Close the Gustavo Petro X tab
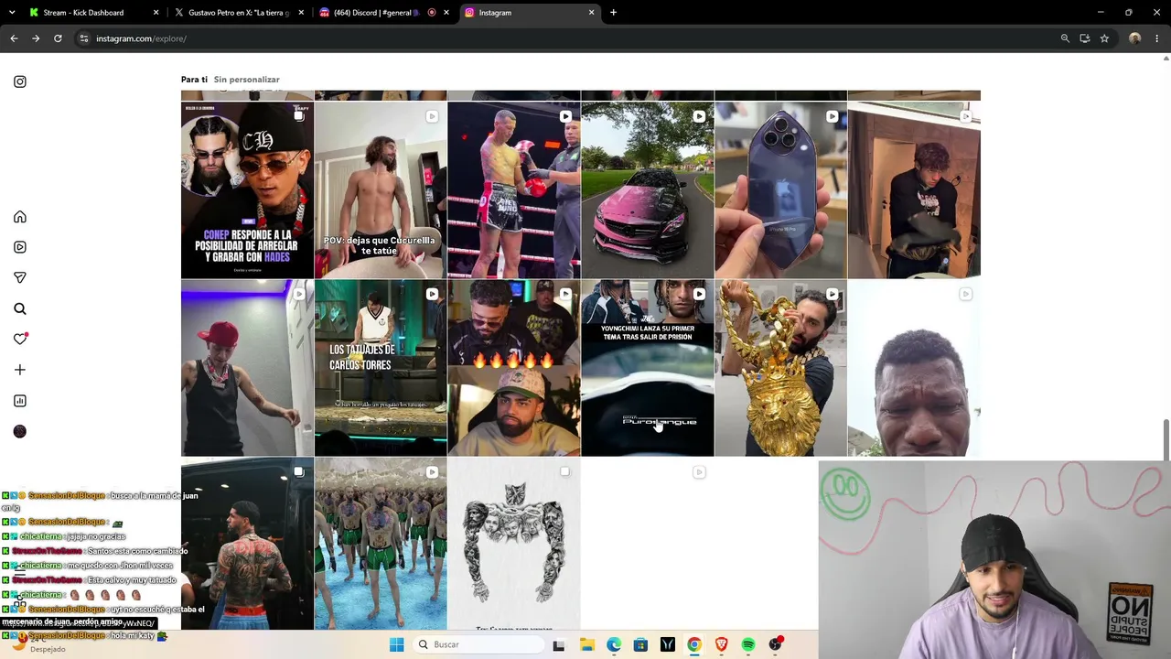 coord(301,13)
